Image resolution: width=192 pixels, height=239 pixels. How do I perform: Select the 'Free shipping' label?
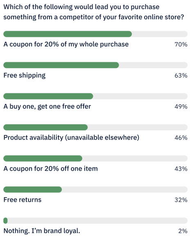coord(25,76)
